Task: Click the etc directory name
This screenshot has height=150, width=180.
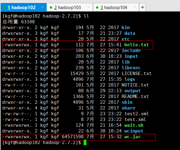Action: (x=126, y=39)
